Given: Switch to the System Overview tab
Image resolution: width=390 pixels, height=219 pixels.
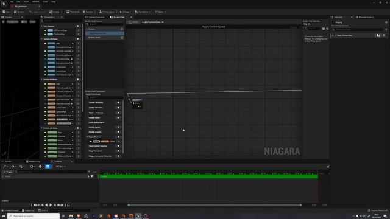Looking at the screenshot, I should point(95,17).
